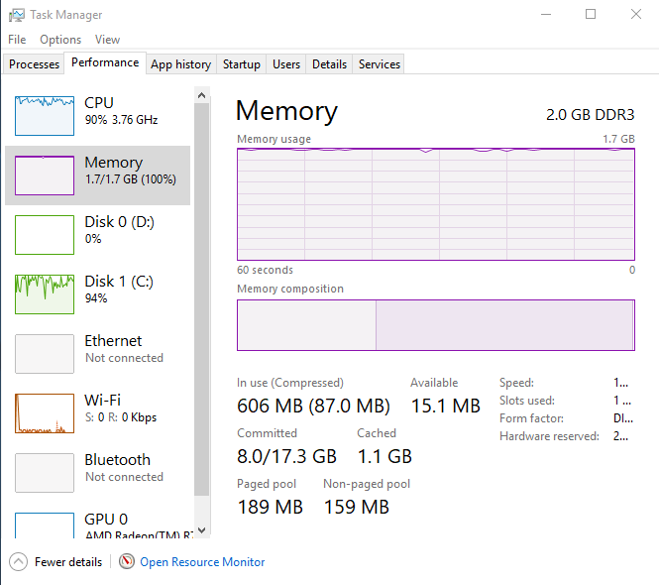Open the Options menu
This screenshot has height=585, width=659.
click(x=60, y=40)
